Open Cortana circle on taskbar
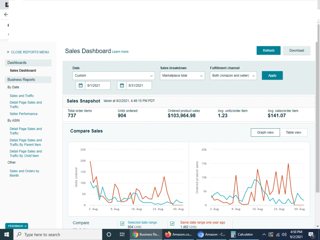This screenshot has height=240, width=320. [109, 235]
